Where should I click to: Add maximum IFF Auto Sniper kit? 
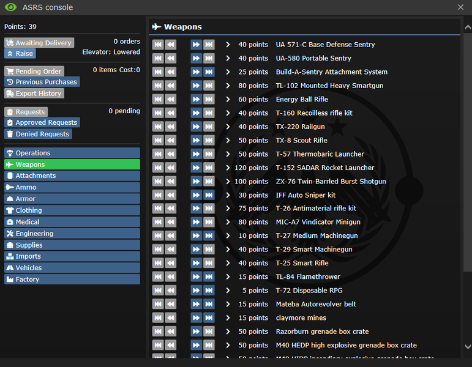[209, 195]
